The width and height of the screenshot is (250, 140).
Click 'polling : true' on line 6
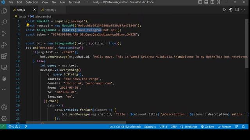point(103,43)
